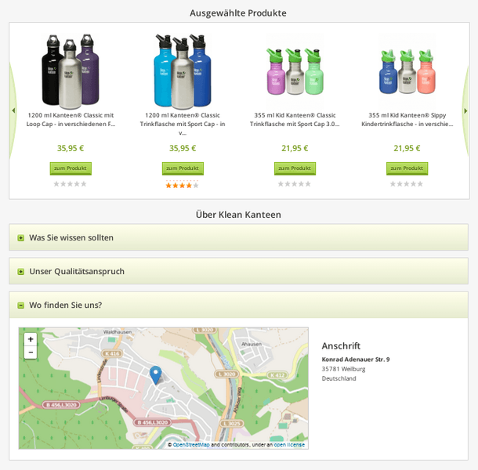478x470 pixels.
Task: Go to product 355 ml Kid Kanteen Sippy
Action: [407, 168]
